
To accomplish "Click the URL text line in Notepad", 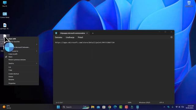I will pos(85,42).
